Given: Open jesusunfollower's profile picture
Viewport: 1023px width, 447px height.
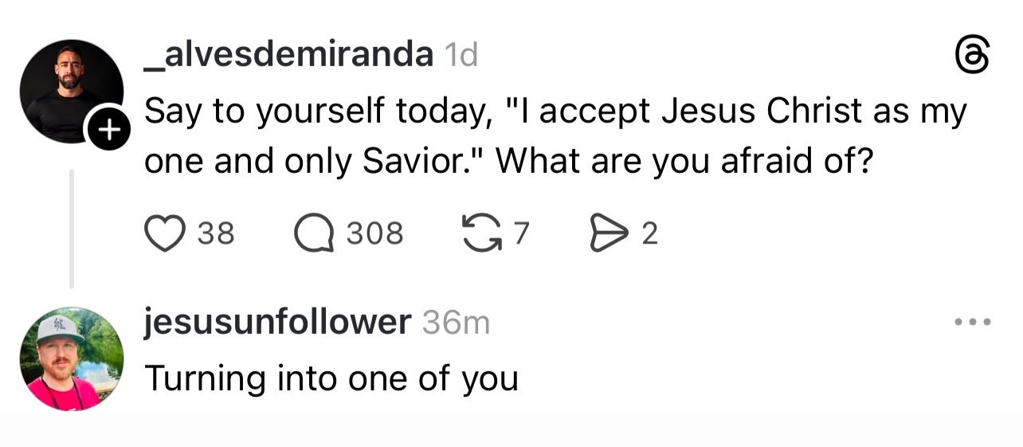Looking at the screenshot, I should pos(72,359).
